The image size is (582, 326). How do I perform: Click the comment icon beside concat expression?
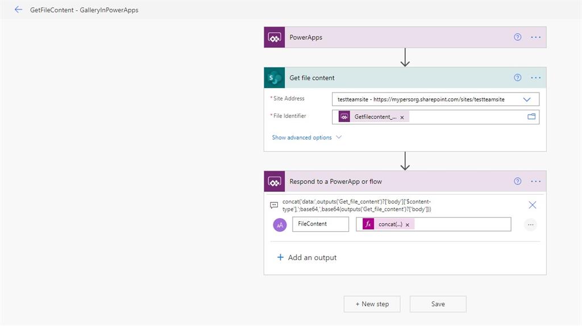pos(274,205)
